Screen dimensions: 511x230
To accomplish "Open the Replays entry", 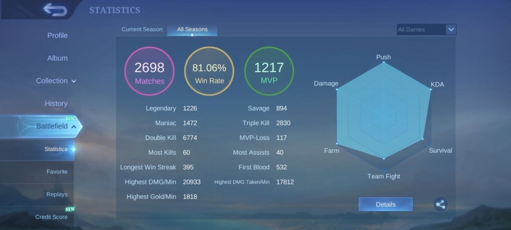I will coord(57,194).
